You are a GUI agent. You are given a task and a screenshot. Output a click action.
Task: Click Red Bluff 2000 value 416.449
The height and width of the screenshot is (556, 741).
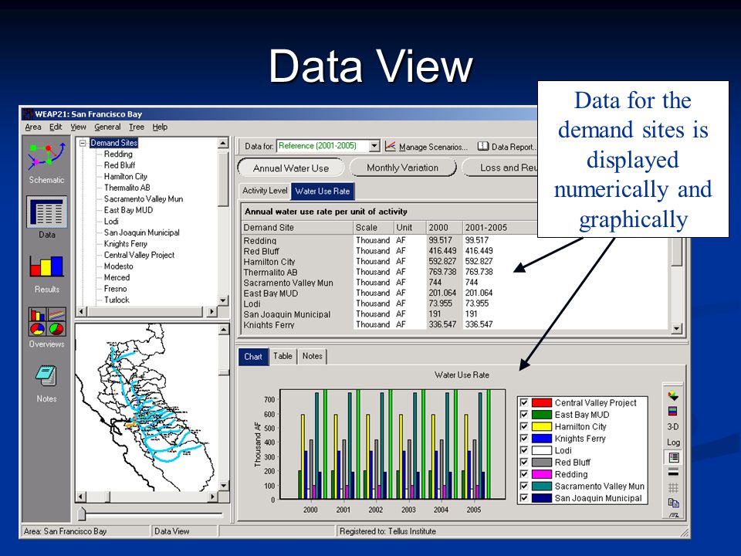[442, 250]
